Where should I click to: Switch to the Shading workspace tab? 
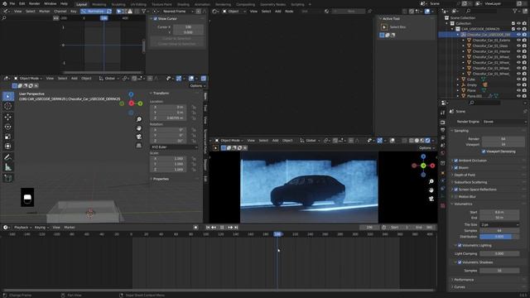click(x=183, y=4)
